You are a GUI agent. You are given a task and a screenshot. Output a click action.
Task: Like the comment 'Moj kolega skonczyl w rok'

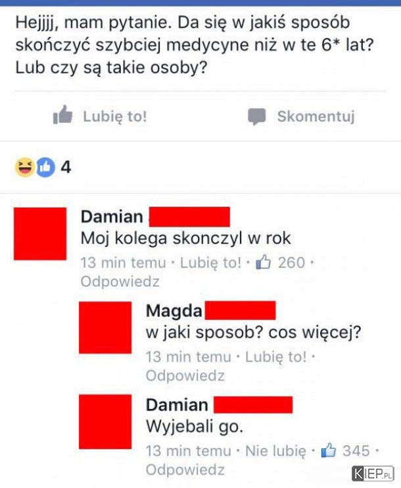point(210,263)
